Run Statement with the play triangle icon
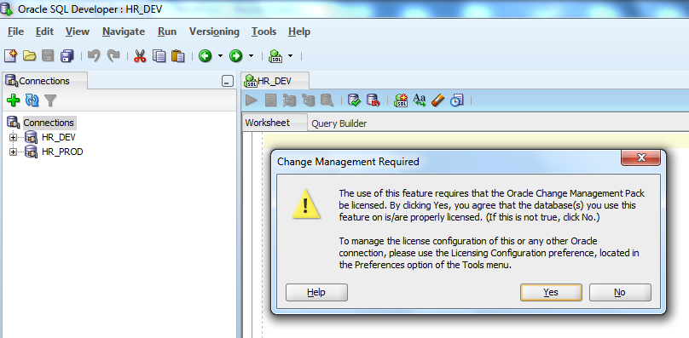Screen dimensions: 689x338 [252, 100]
